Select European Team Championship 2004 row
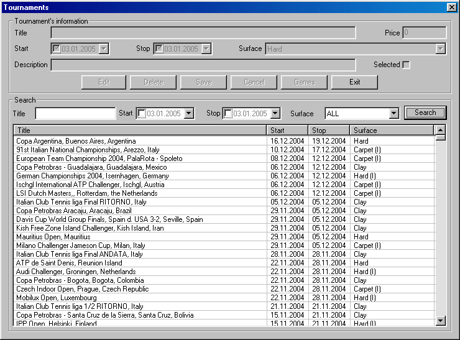This screenshot has width=460, height=340. (224, 159)
